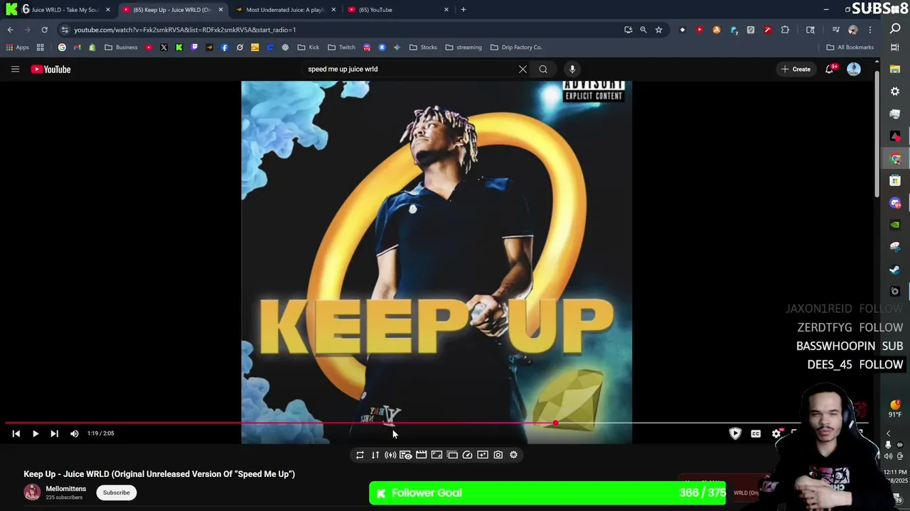Open the Drip Factory Co. bookmarks folder
The height and width of the screenshot is (511, 910).
point(516,48)
